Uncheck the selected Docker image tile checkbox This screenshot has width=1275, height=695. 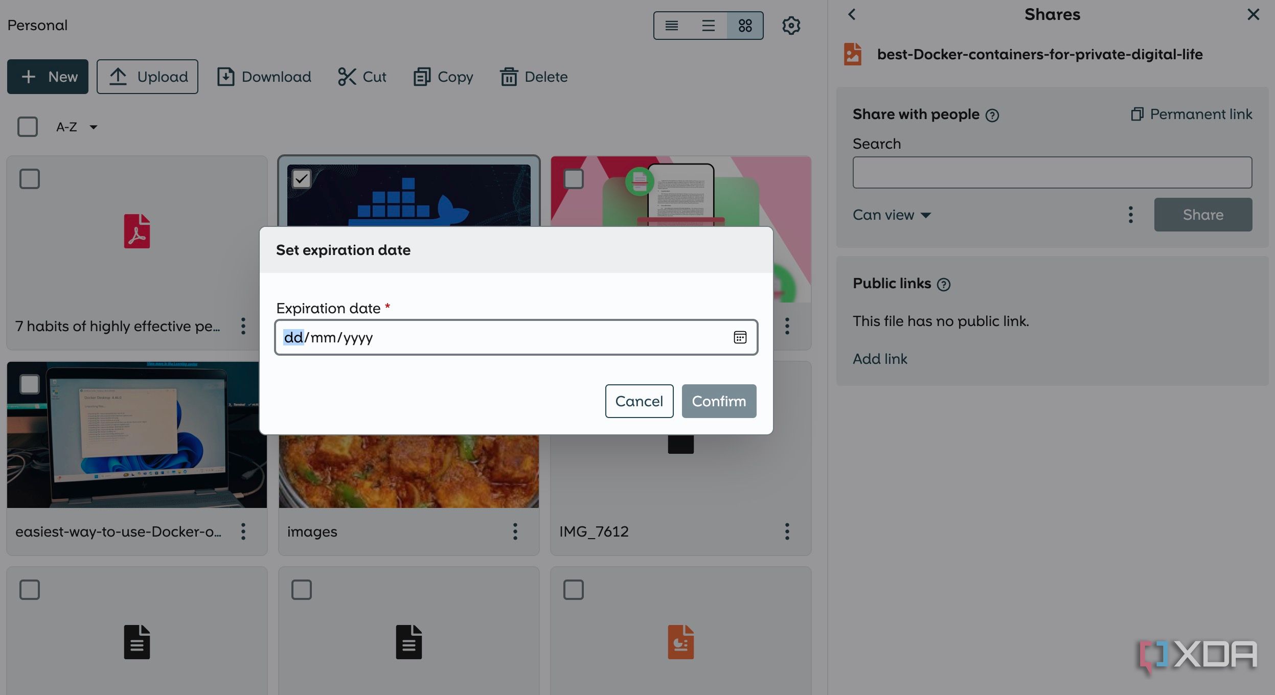[302, 179]
